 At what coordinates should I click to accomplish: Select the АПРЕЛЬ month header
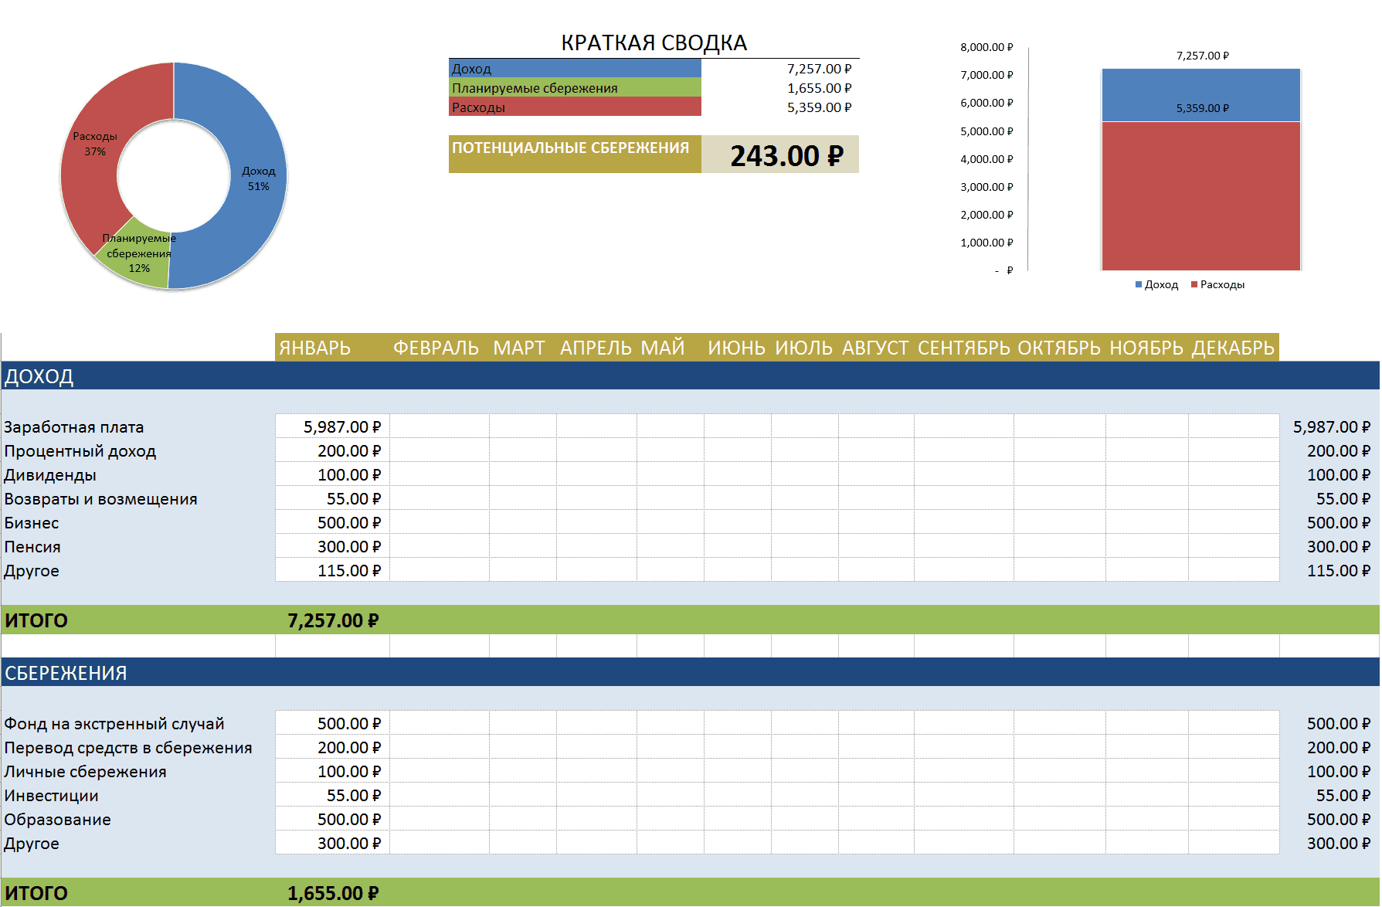point(596,348)
